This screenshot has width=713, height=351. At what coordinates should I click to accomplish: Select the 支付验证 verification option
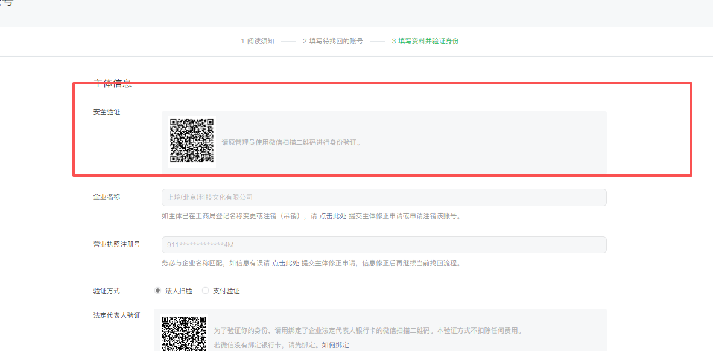221,291
